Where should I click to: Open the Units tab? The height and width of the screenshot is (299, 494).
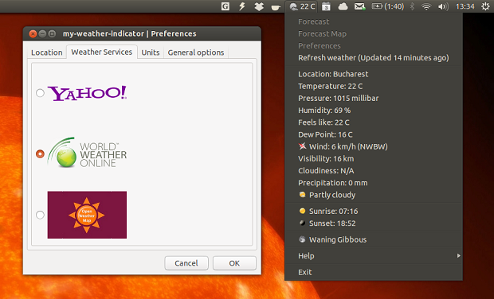(x=151, y=52)
